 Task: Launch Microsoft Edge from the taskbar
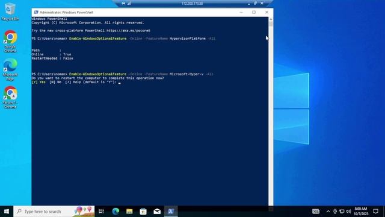pyautogui.click(x=115, y=212)
